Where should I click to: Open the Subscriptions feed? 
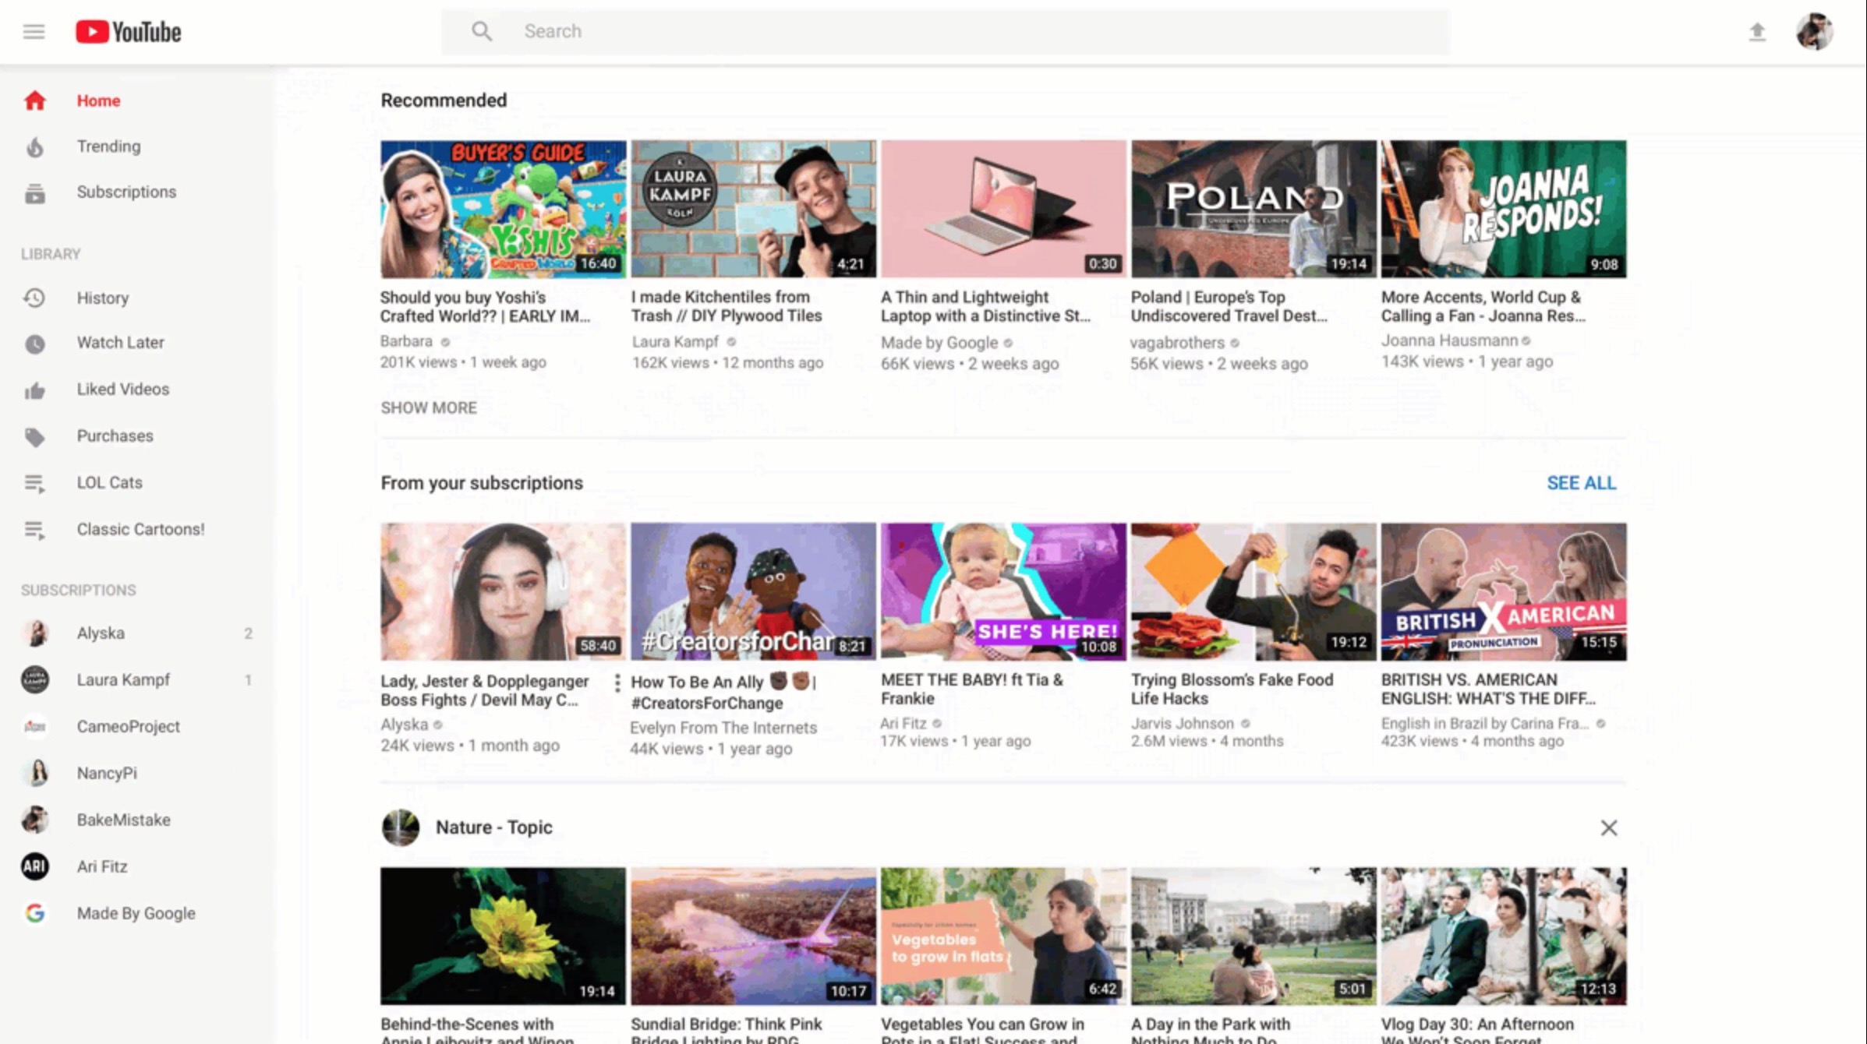(126, 192)
